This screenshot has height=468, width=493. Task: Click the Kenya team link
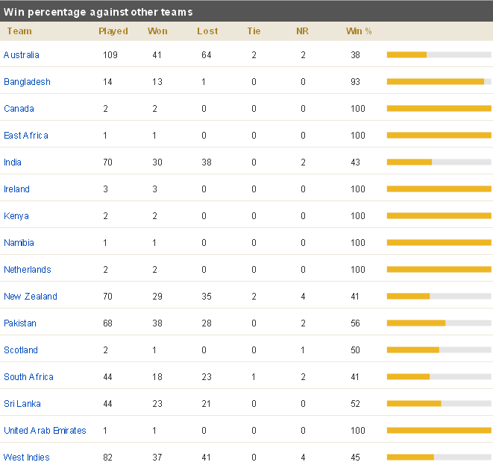tap(16, 216)
